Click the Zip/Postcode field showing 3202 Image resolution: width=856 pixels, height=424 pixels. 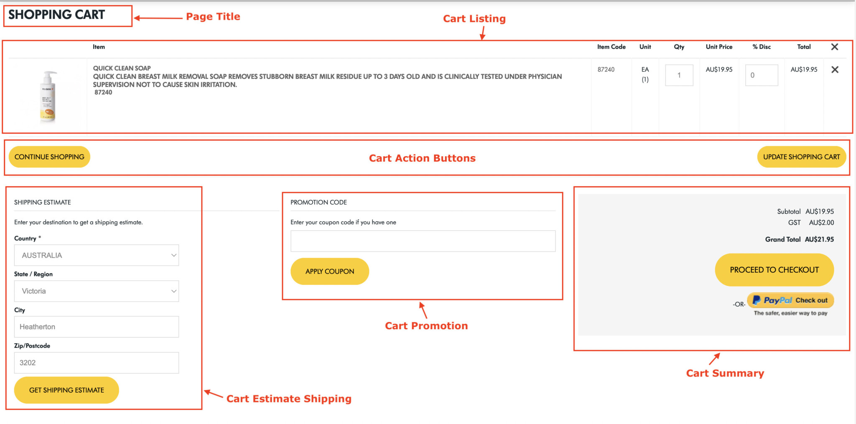[x=96, y=363]
